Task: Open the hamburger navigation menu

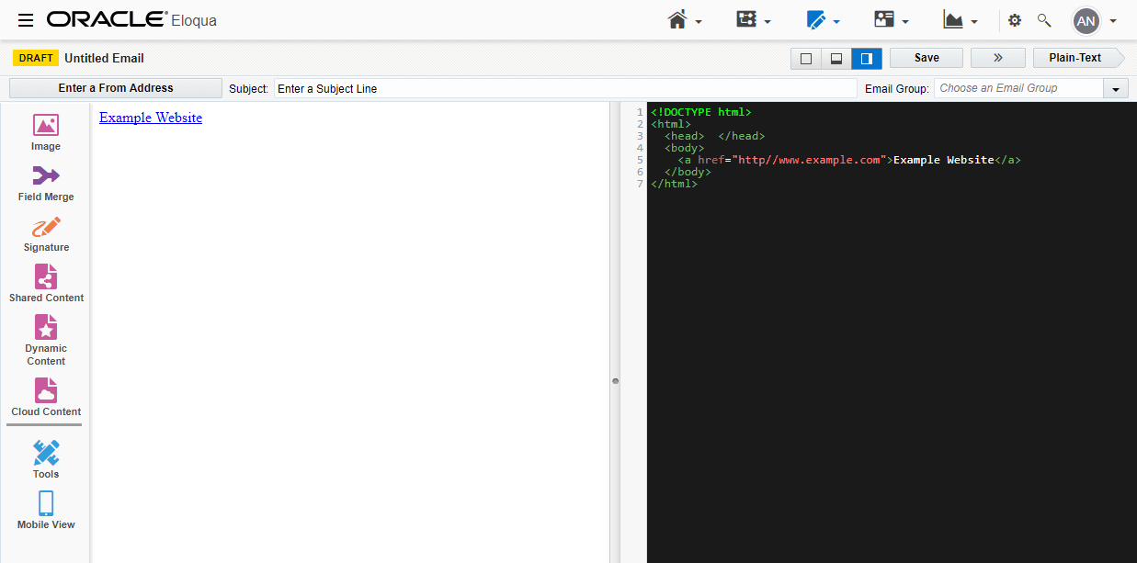Action: 25,20
